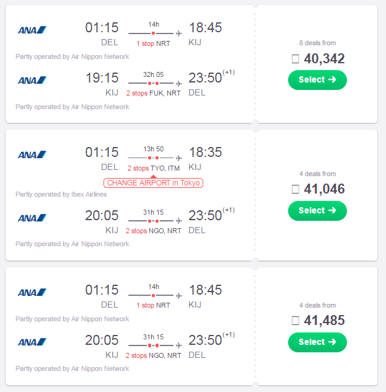Click ANA logo beside 19:15 KIJ departure
The width and height of the screenshot is (386, 392).
(32, 80)
